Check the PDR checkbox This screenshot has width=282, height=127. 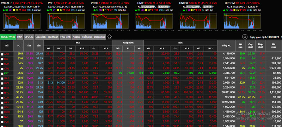point(2,122)
